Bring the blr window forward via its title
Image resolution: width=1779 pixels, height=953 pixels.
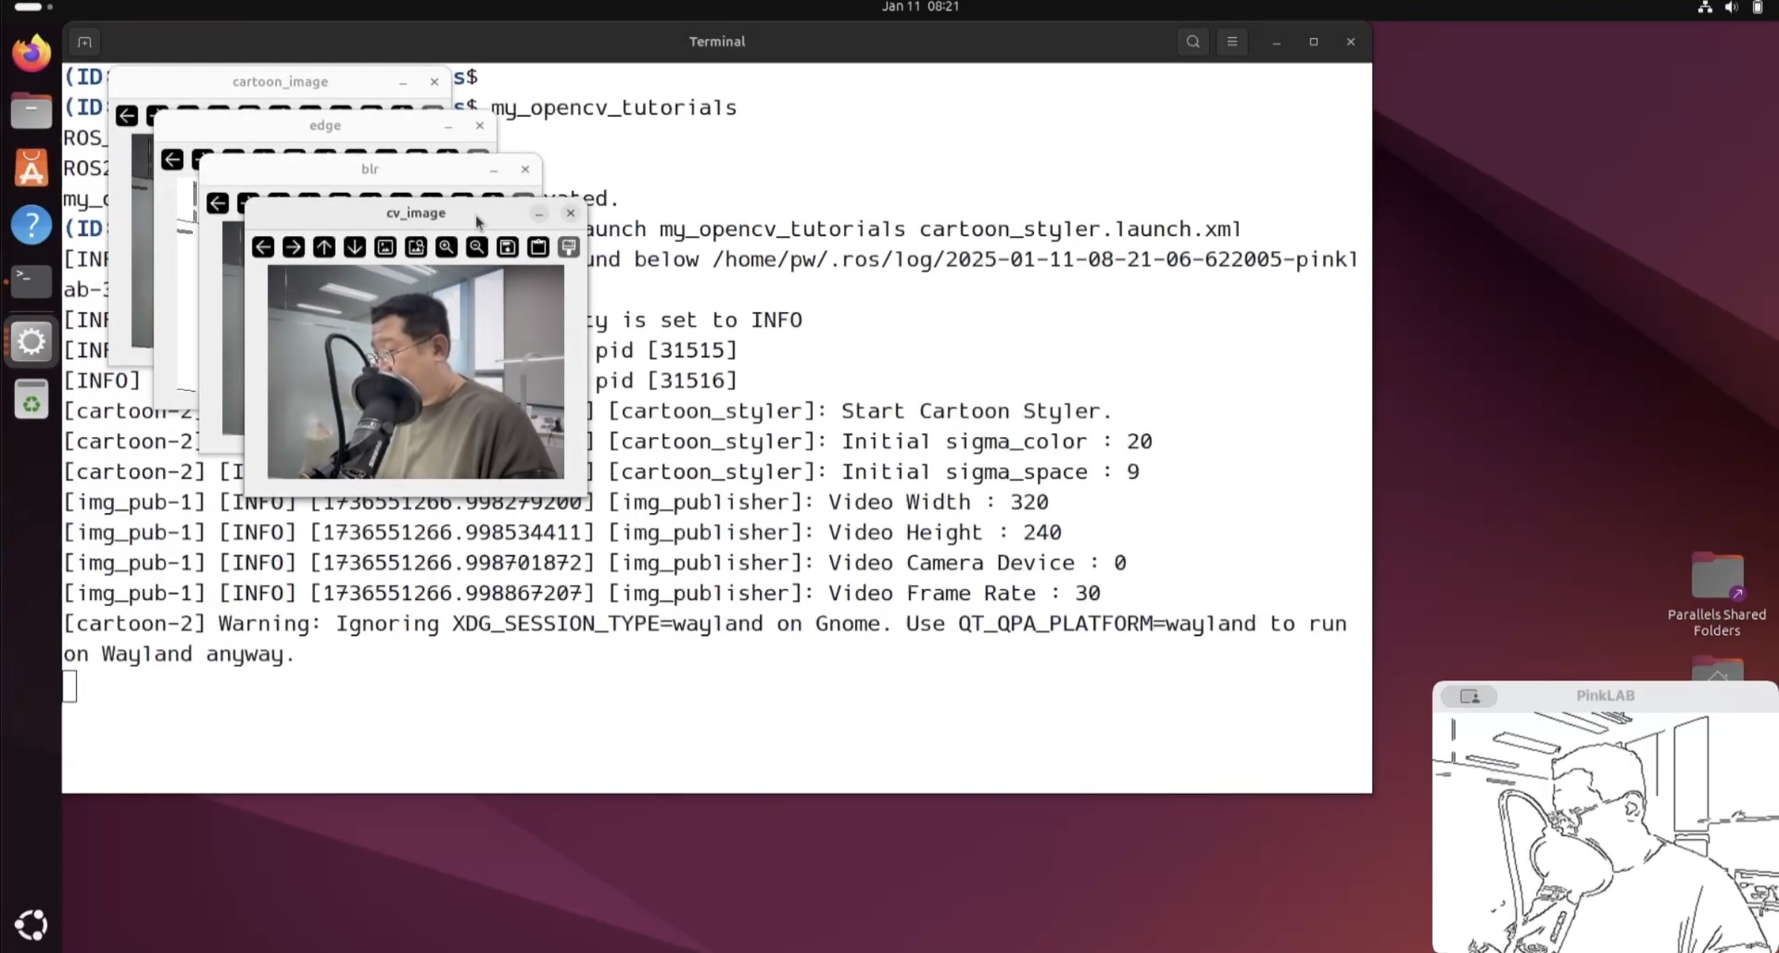(370, 169)
